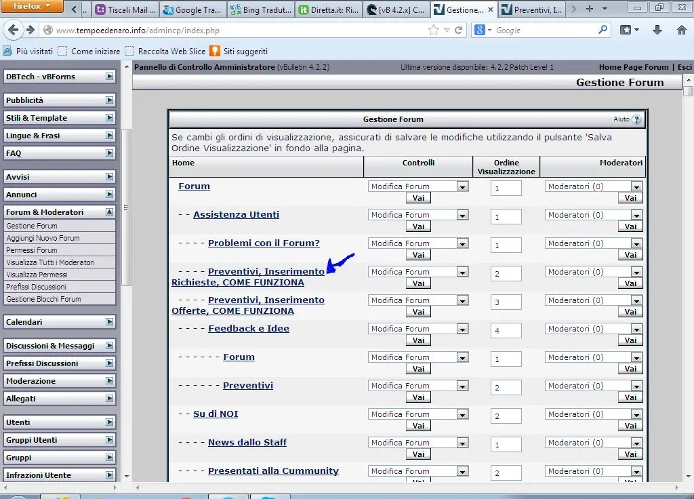This screenshot has width=694, height=499.
Task: Open the Assistenza Utenti forum link
Action: [236, 215]
